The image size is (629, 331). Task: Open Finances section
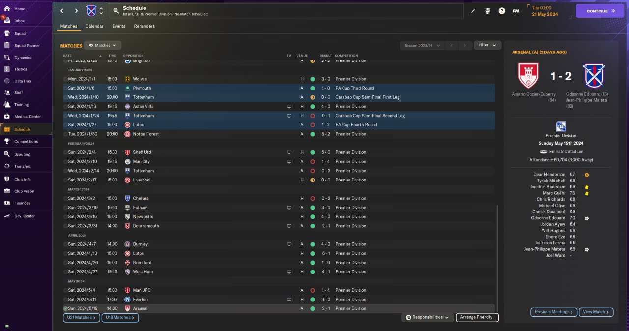tap(22, 203)
